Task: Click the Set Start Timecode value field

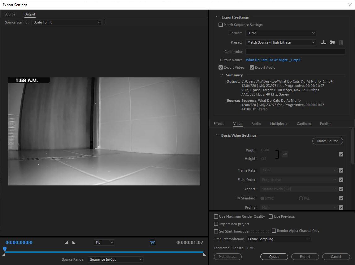Action: (260, 231)
